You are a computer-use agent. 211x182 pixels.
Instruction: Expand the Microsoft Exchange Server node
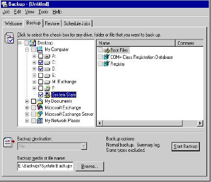tap(27, 114)
